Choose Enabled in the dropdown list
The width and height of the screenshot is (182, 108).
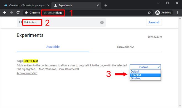145,75
